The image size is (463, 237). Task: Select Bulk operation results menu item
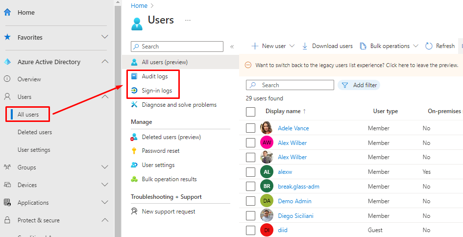point(169,179)
